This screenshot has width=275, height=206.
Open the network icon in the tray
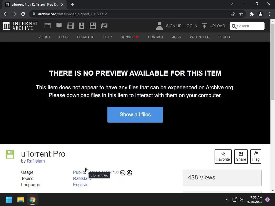pyautogui.click(x=234, y=200)
